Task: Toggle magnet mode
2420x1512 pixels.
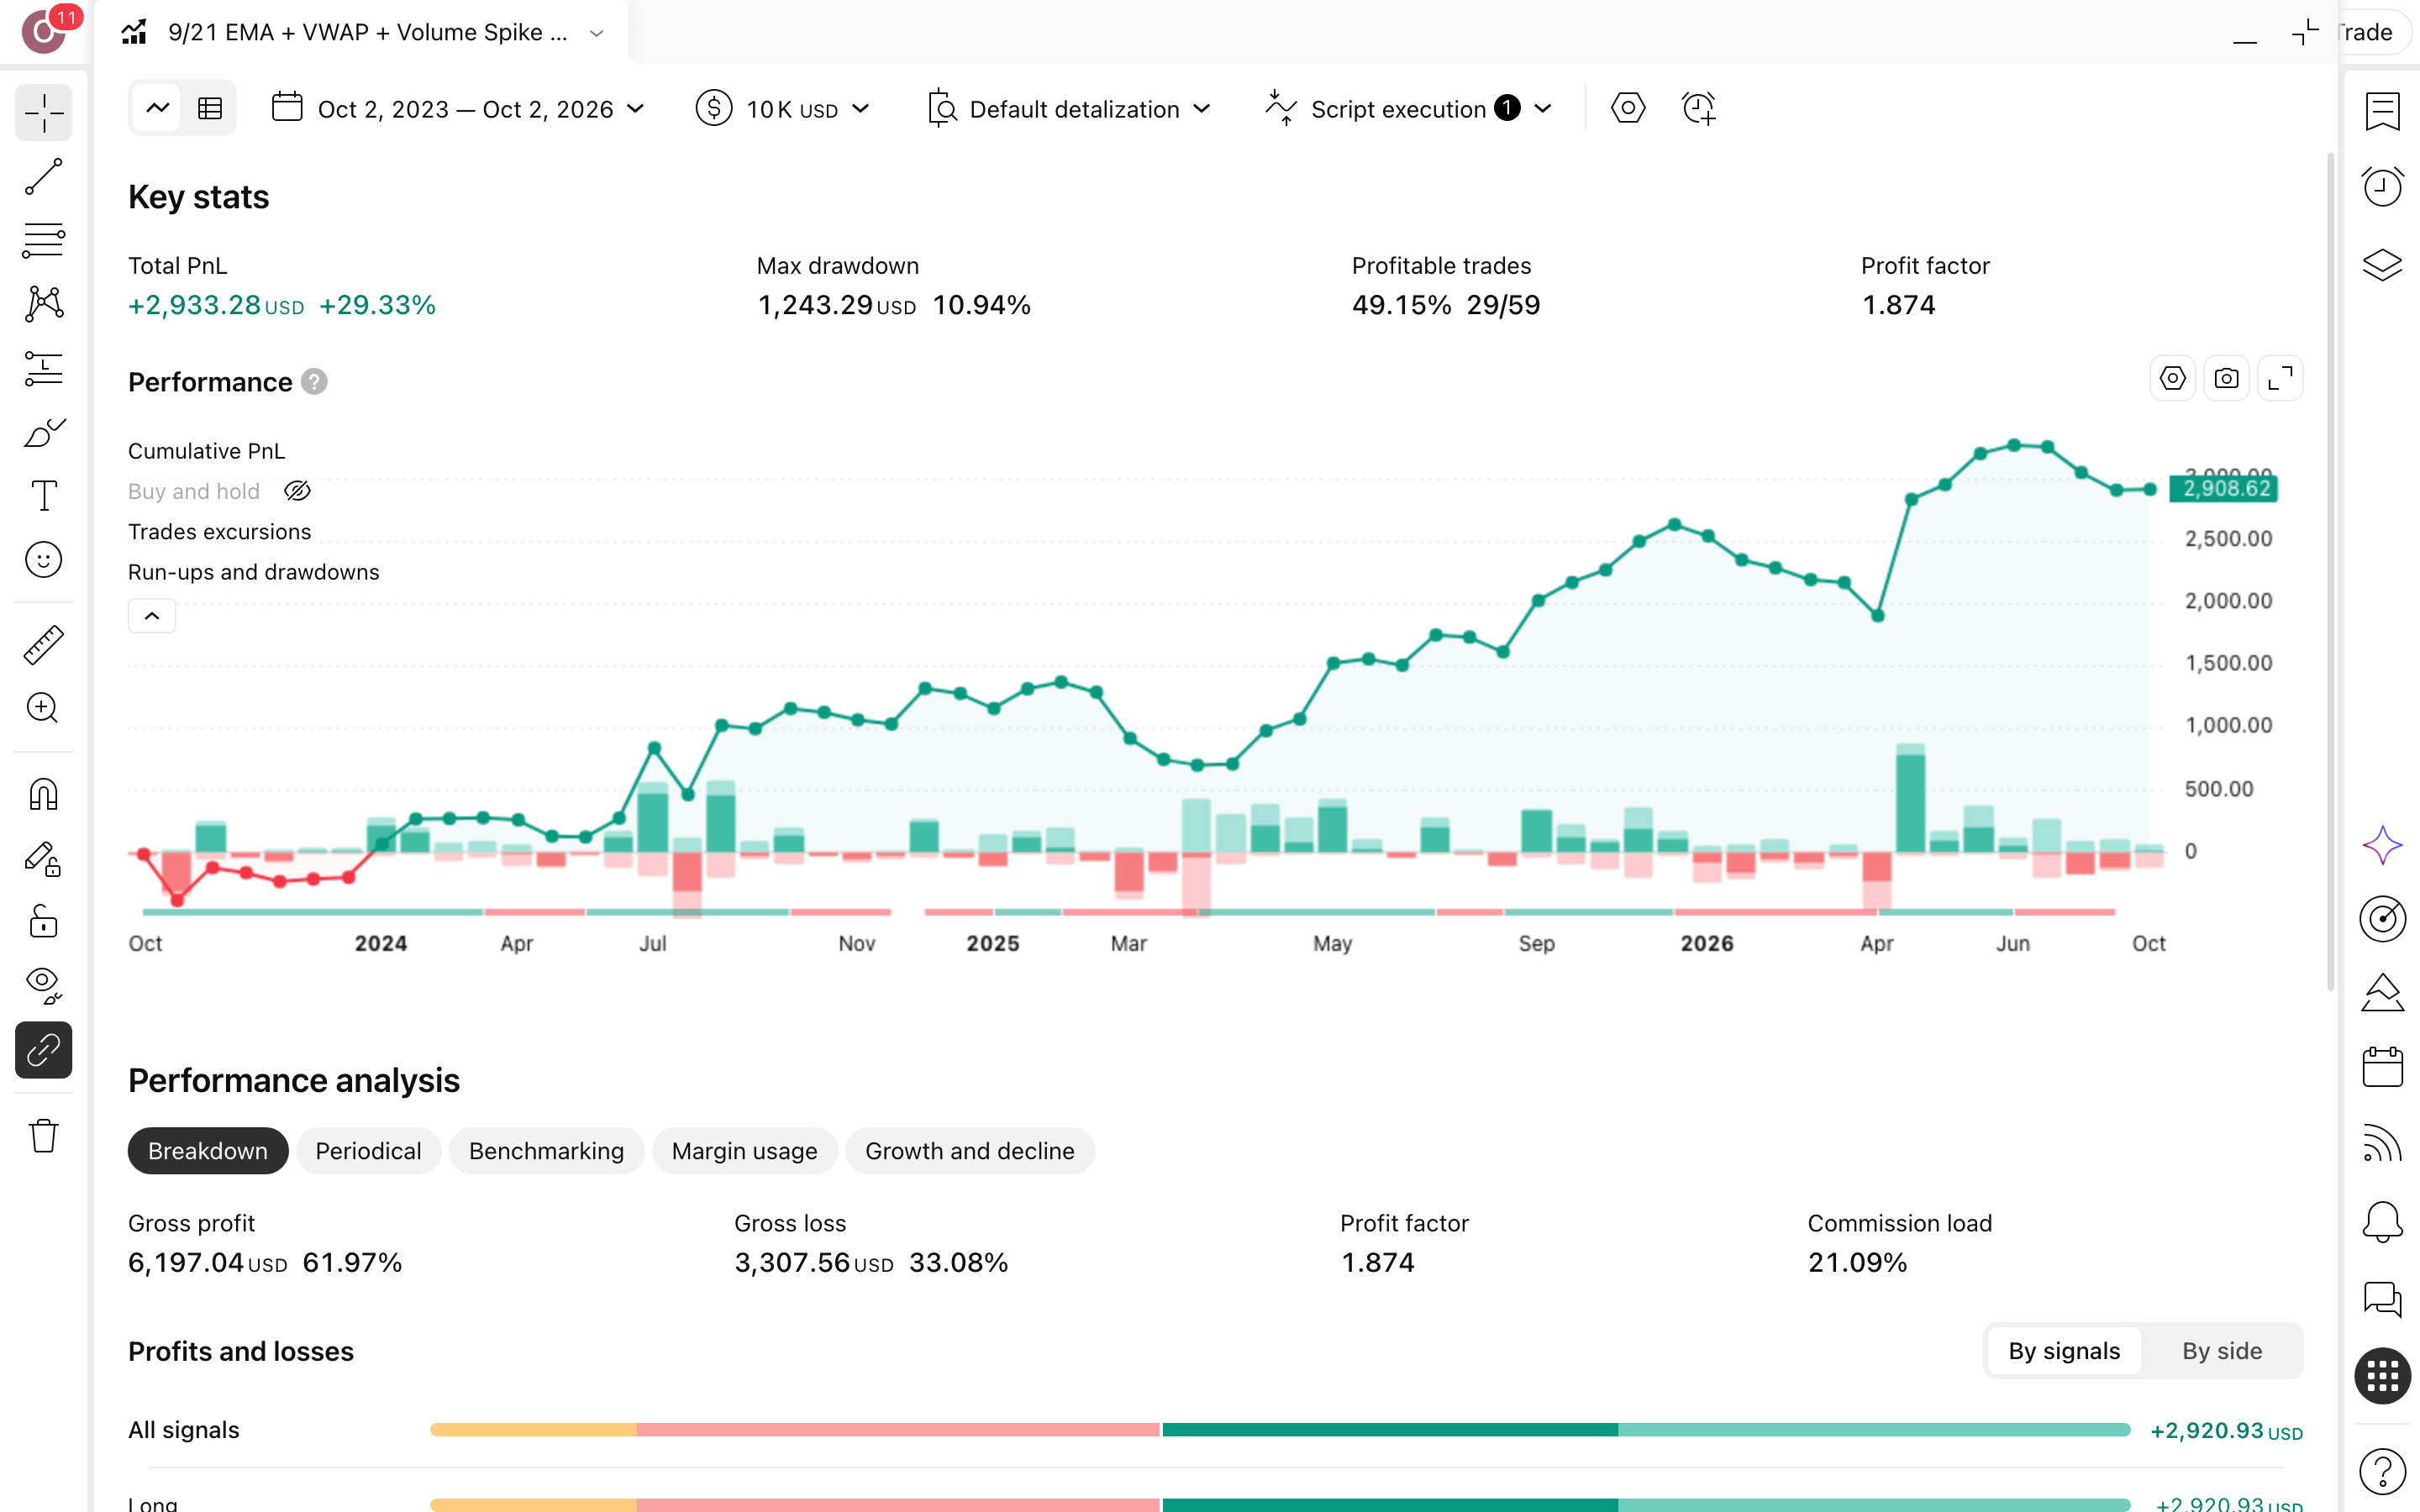Action: pyautogui.click(x=44, y=795)
